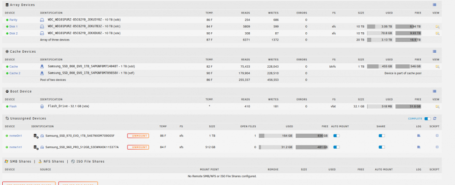This screenshot has height=185, width=455.
Task: Click the COMPLETE label in Unassigned Devices
Action: point(415,119)
